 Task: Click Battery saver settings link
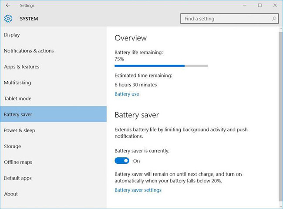pyautogui.click(x=138, y=190)
